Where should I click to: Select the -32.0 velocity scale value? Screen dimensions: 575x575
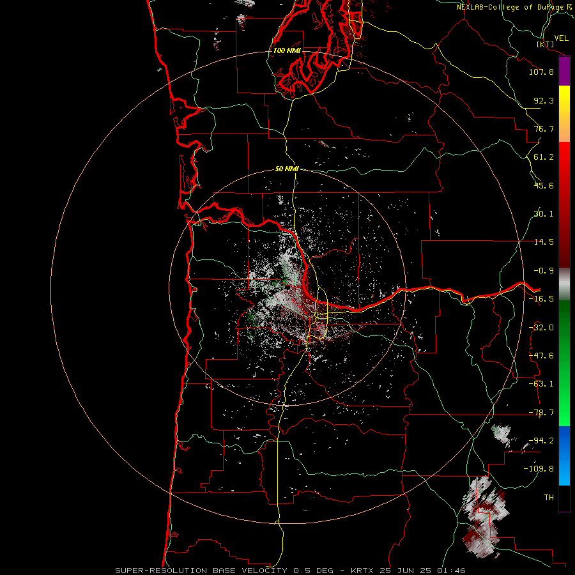tap(541, 328)
